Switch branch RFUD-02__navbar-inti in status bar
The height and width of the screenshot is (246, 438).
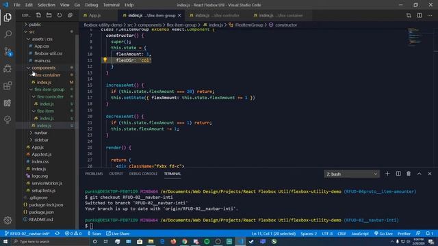(27, 234)
